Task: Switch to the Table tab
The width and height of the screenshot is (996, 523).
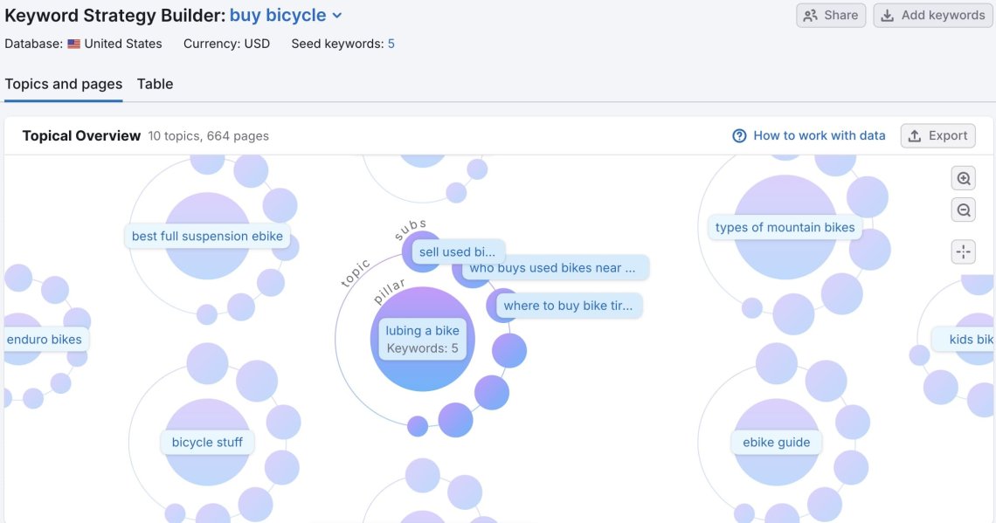Action: (x=155, y=84)
